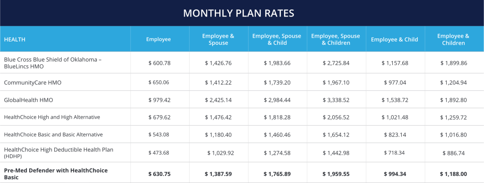Click the Employee, Spouse & Children header

336,40
